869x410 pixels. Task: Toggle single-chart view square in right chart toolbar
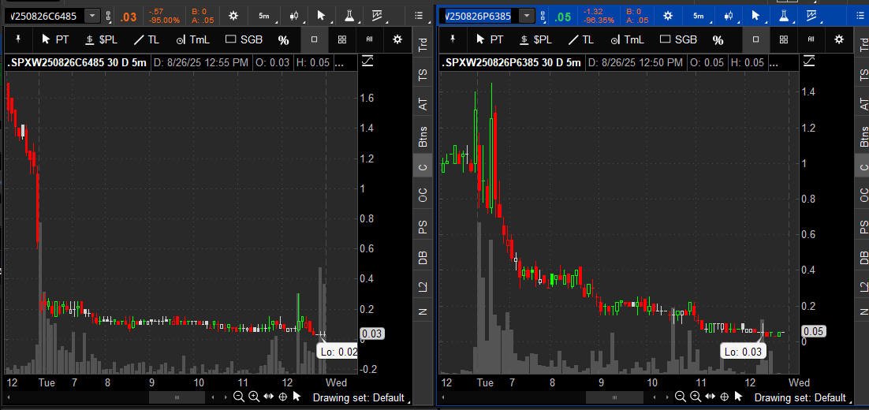pos(755,39)
